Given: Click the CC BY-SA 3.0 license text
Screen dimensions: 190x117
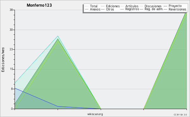Looking at the screenshot, I should click(x=180, y=114).
